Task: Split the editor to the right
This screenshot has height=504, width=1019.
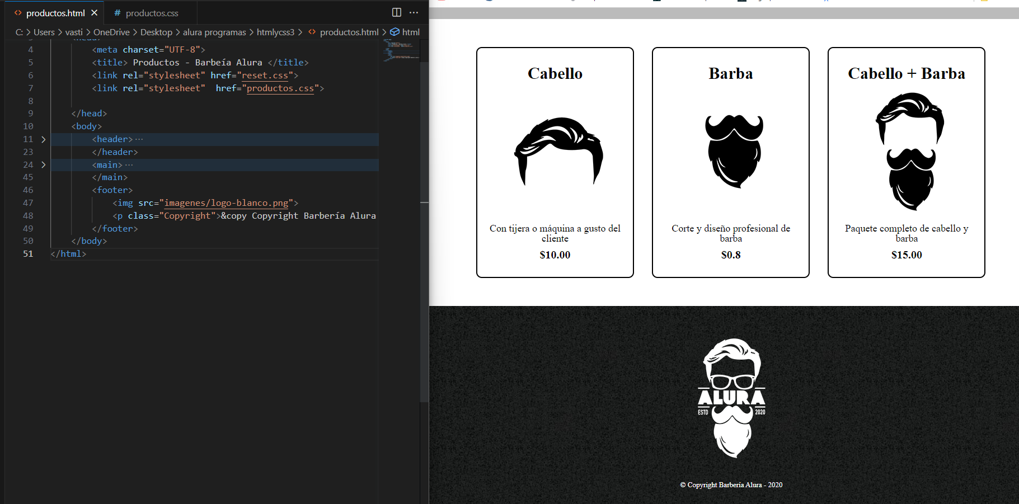Action: point(397,12)
